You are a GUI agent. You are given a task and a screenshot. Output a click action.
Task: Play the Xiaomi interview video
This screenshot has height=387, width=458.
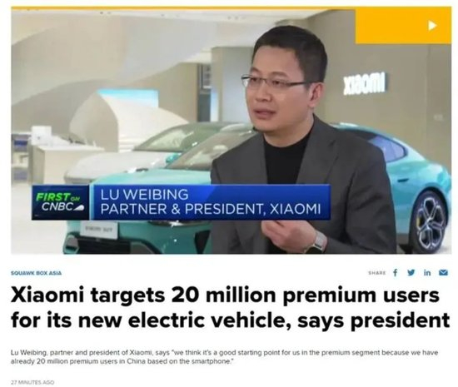(432, 26)
